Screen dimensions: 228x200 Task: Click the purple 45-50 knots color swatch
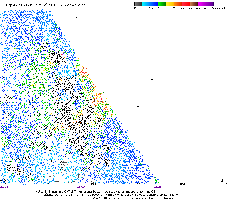(210, 4)
